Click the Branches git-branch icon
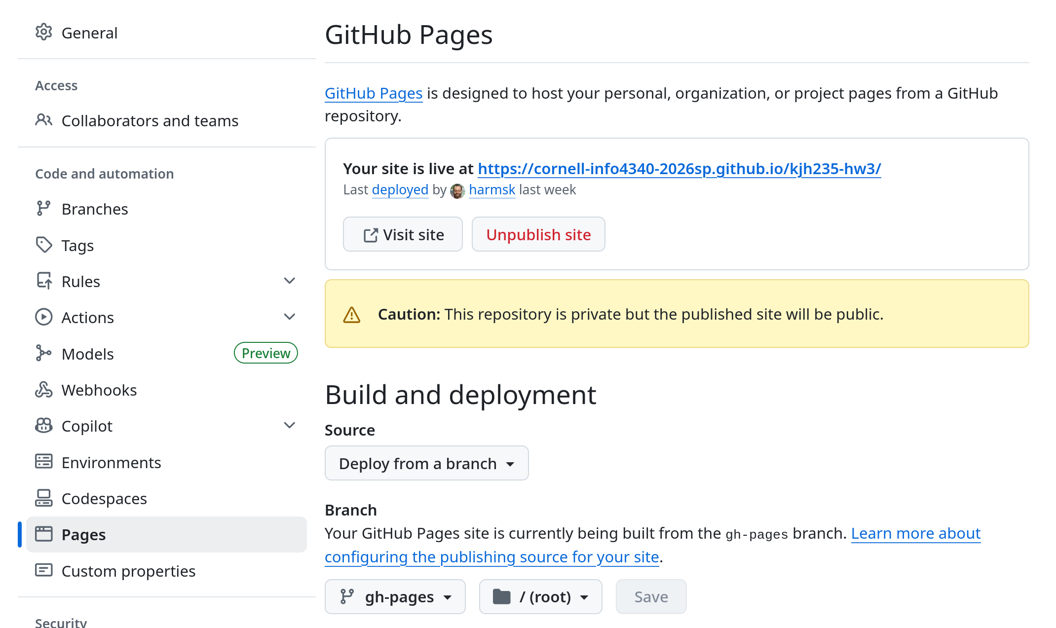Screen dimensions: 1056x628 (x=43, y=209)
